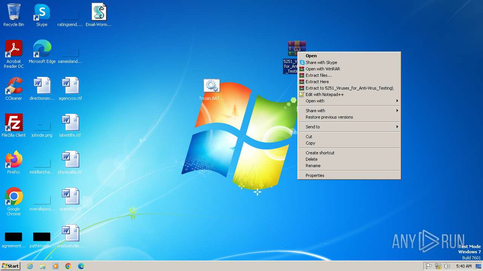Launch the Firefox desktop shortcut
The height and width of the screenshot is (271, 483).
point(14,163)
